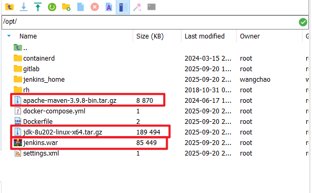Viewport: 312px width, 193px height.
Task: Refresh the current folder listing
Action: click(x=52, y=7)
